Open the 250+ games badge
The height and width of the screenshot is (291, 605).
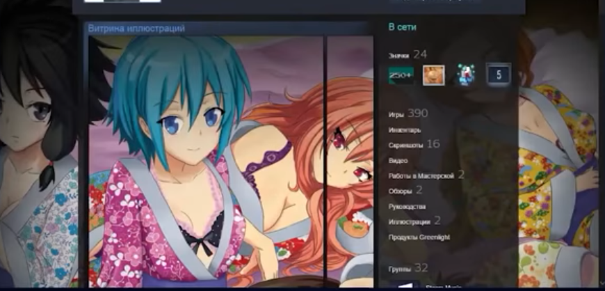[401, 75]
